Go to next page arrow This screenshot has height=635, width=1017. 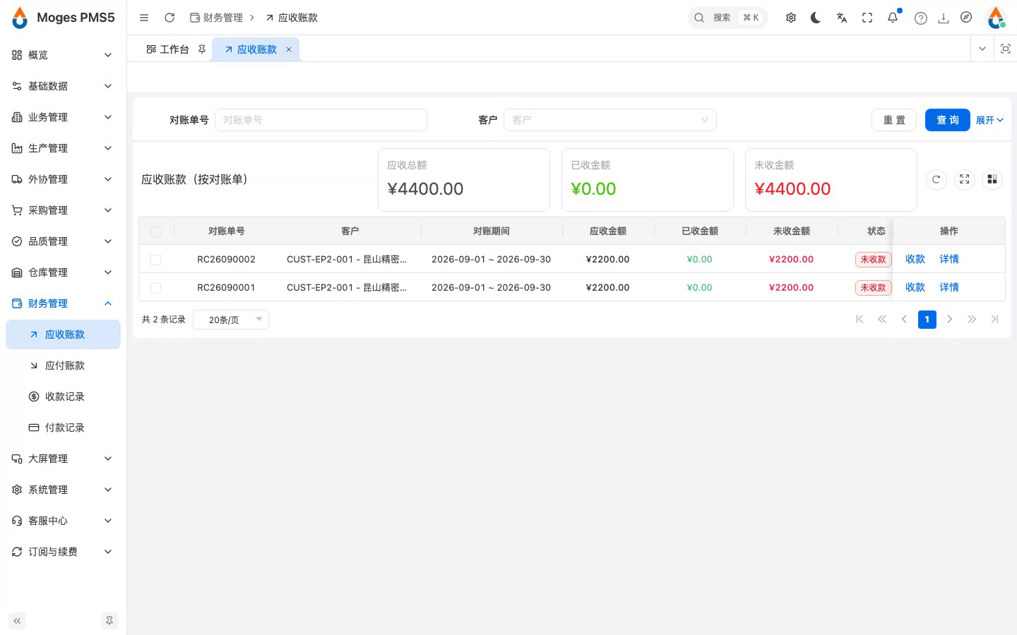click(x=950, y=320)
